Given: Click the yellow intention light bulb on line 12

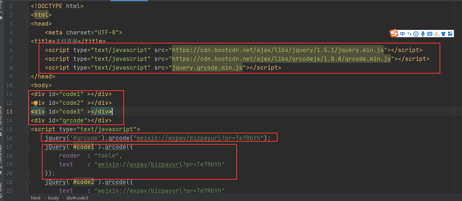Looking at the screenshot, I should pos(36,103).
